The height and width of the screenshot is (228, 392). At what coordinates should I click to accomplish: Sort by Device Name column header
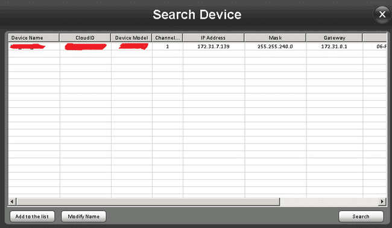[x=34, y=38]
